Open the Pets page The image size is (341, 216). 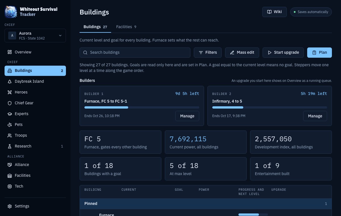pos(35,125)
